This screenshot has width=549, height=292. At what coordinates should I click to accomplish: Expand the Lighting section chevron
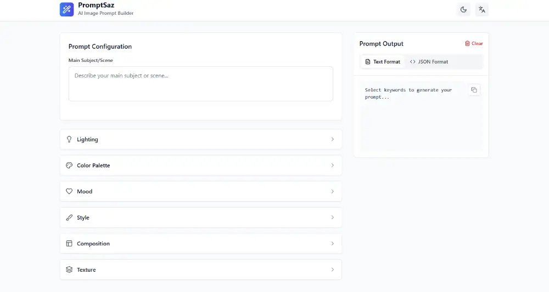[x=332, y=139]
